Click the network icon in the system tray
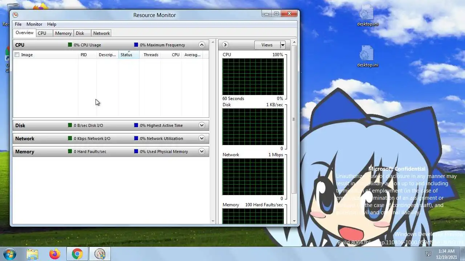465x261 pixels. pos(428,254)
